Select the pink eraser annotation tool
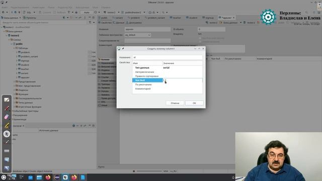This screenshot has height=181, width=322. (x=7, y=117)
